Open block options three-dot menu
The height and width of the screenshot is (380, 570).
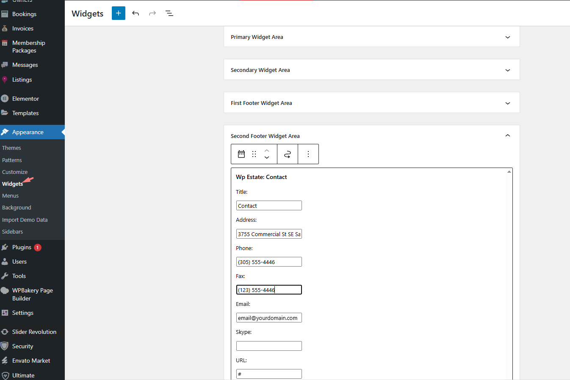tap(308, 154)
